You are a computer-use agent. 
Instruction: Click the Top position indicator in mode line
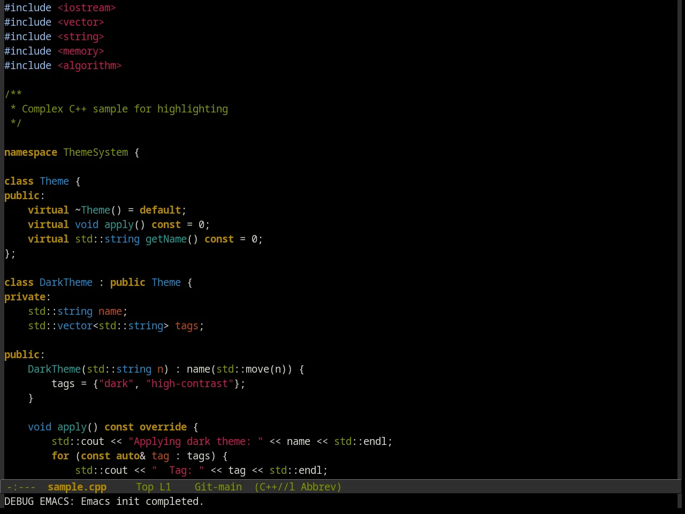click(x=145, y=487)
